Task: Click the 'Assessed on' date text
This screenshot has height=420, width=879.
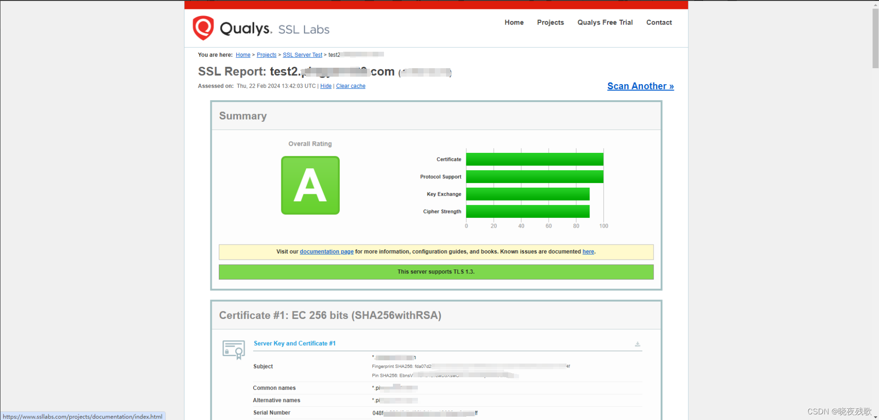Action: [x=276, y=86]
